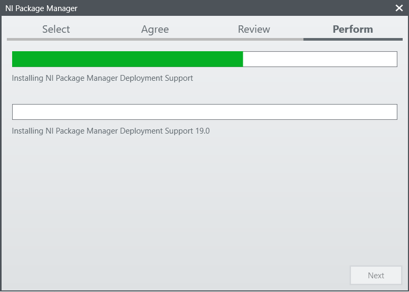Click the 'NI Package Manager' title text

coord(41,8)
